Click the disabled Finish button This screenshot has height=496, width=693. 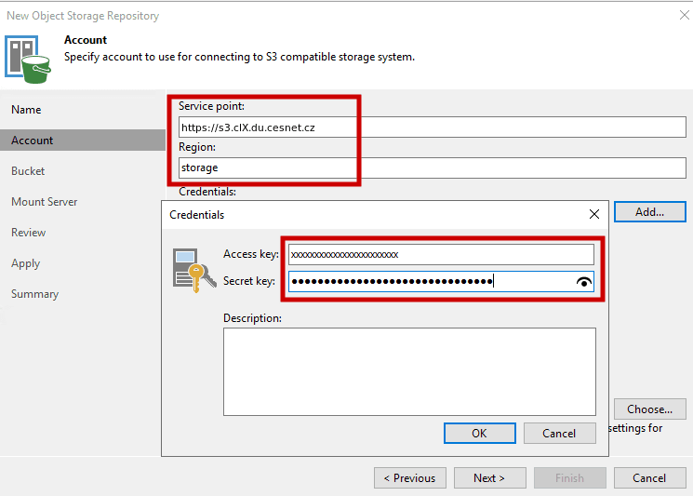(x=569, y=478)
